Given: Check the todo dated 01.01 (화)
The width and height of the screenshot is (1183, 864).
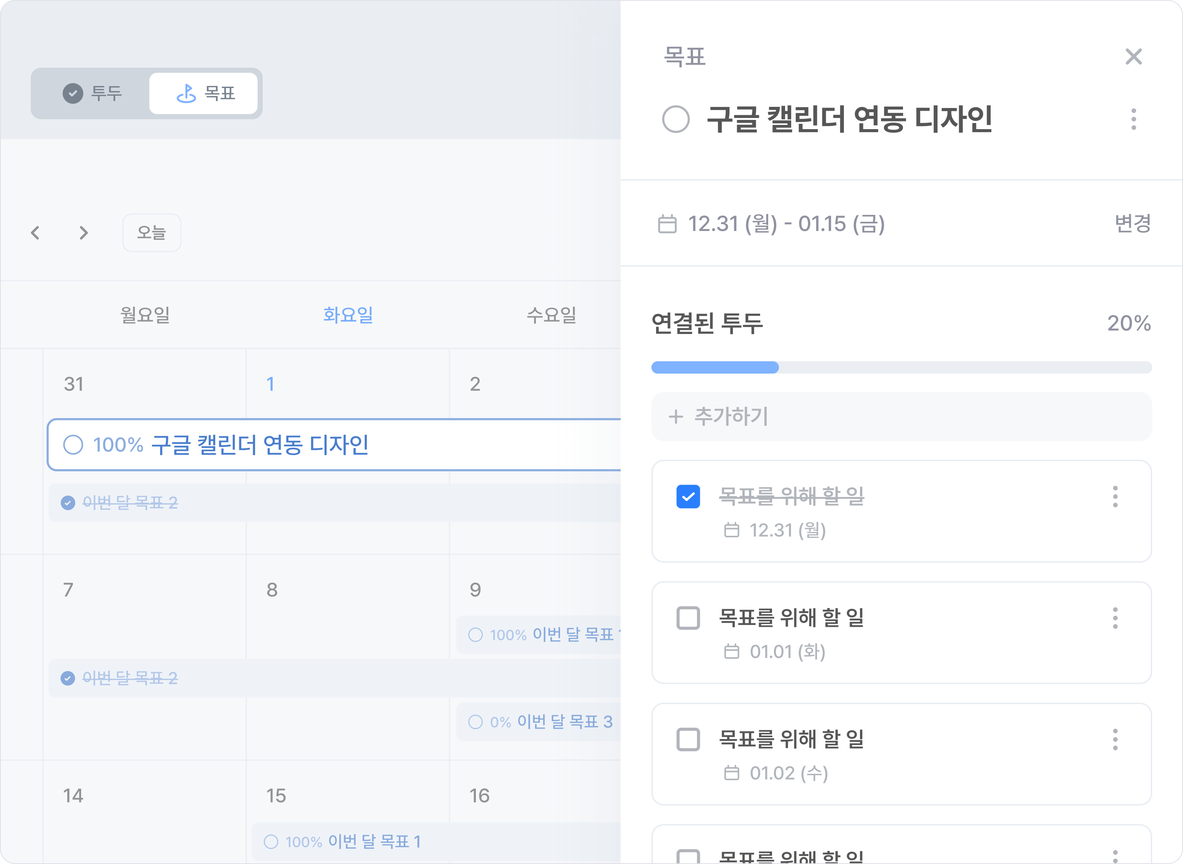Looking at the screenshot, I should point(688,618).
